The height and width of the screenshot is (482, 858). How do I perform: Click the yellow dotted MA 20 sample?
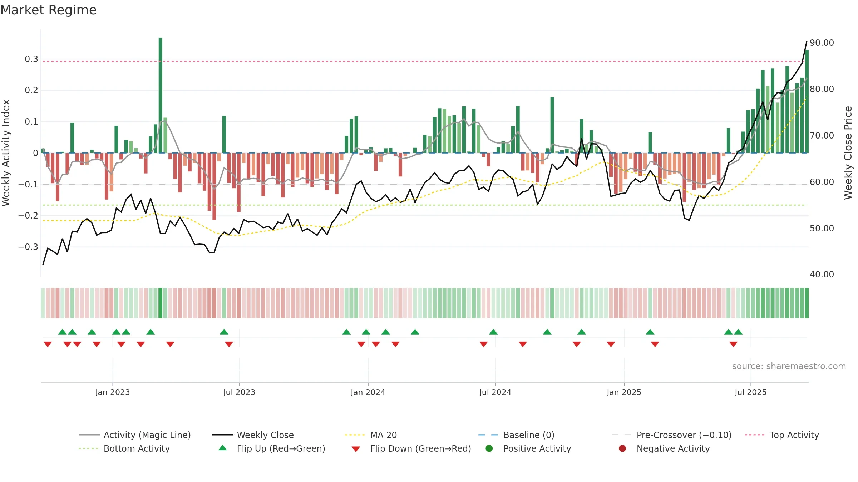[355, 435]
